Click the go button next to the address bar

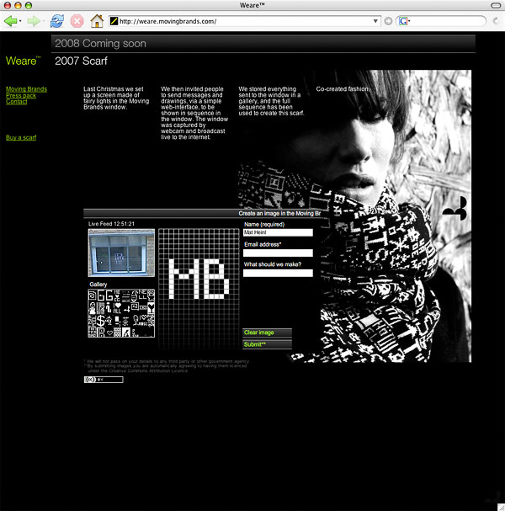click(x=388, y=21)
